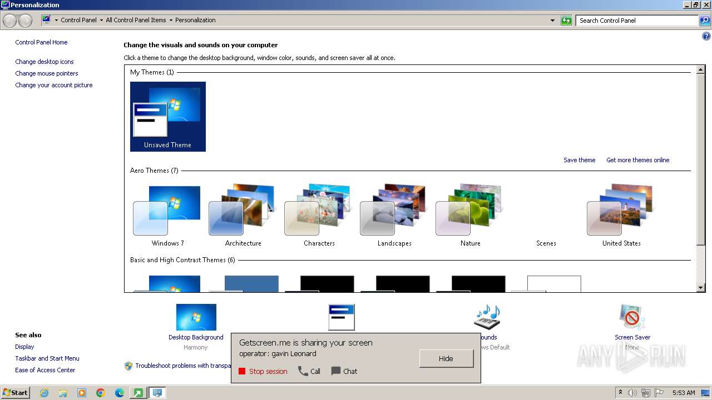Open Internet Explorer from taskbar
The width and height of the screenshot is (712, 400).
tap(44, 393)
